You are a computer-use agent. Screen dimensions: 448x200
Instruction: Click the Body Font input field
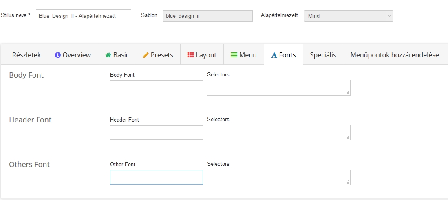click(156, 88)
